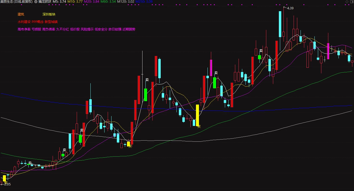Click the 美丽生态 (日线,前复权) chart title

(16, 2)
